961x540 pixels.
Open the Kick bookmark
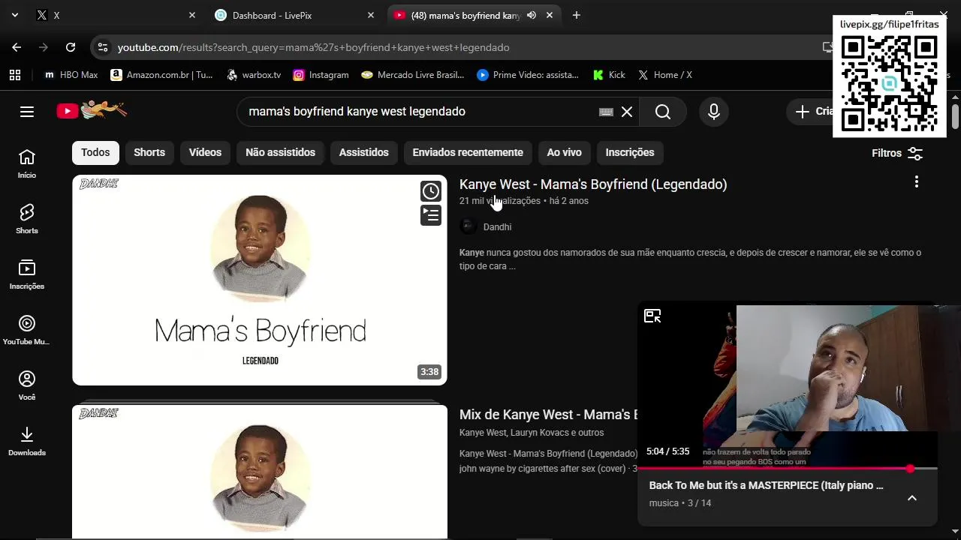[610, 75]
